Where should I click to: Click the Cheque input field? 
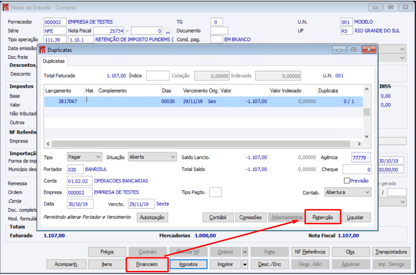(x=357, y=170)
